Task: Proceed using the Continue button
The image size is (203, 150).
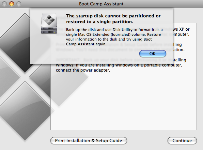Action: (x=182, y=140)
